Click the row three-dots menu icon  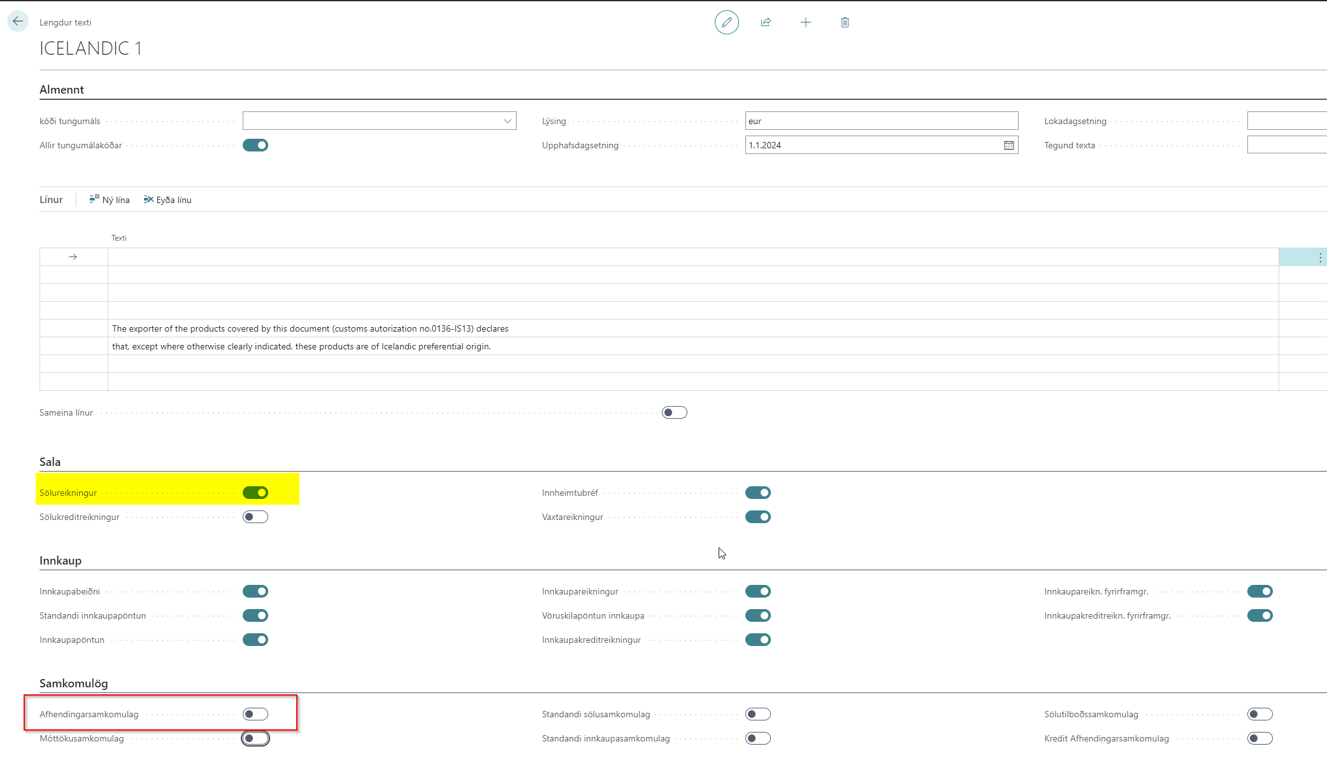pyautogui.click(x=1320, y=257)
